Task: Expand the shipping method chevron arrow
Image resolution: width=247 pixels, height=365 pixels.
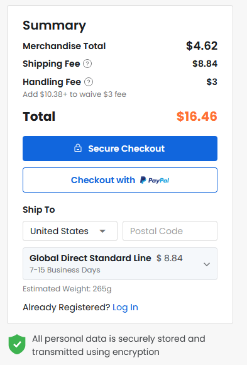Action: pyautogui.click(x=207, y=264)
